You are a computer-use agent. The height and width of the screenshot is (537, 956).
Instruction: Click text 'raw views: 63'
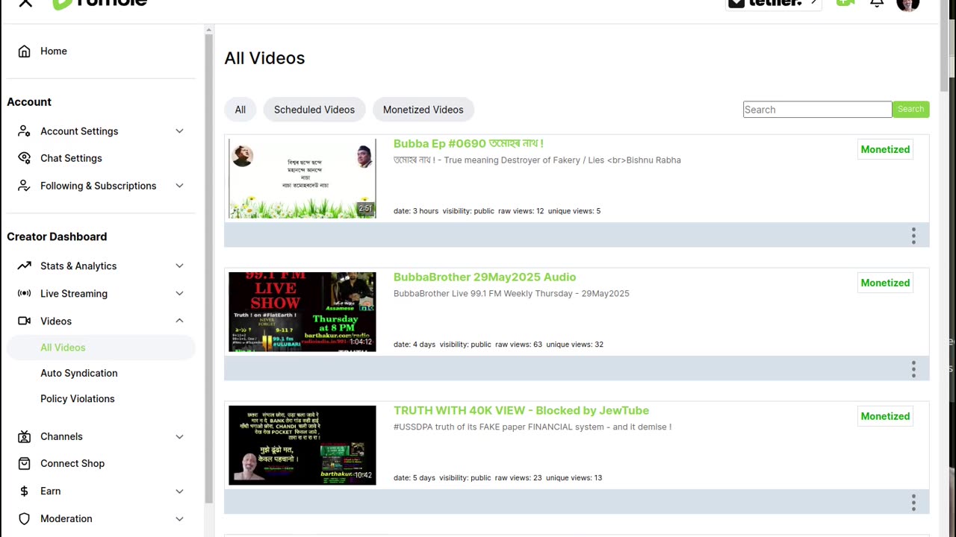518,345
